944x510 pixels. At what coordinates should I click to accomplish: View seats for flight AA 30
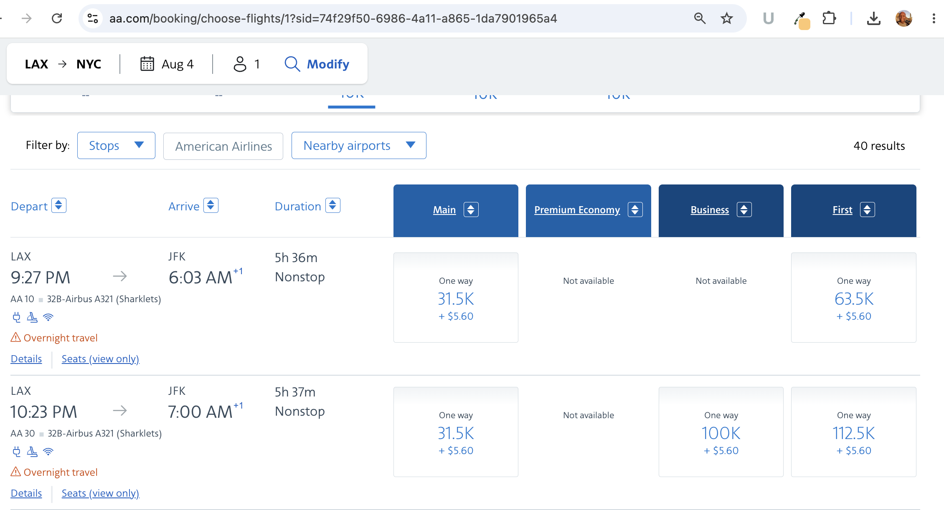tap(100, 493)
